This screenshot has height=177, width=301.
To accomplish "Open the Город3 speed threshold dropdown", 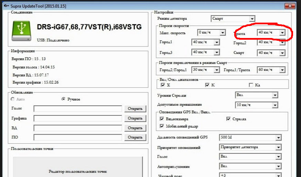I will 205,52.
